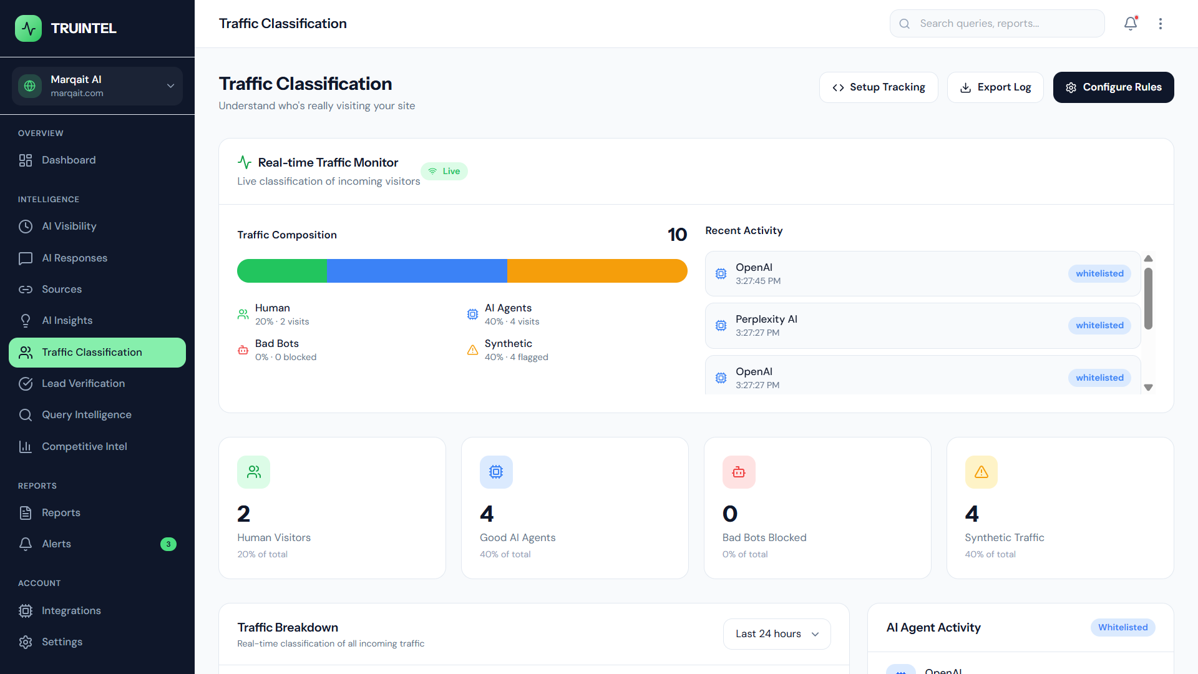
Task: Click the whitelisted tag on Perplexity AI
Action: [x=1099, y=325]
